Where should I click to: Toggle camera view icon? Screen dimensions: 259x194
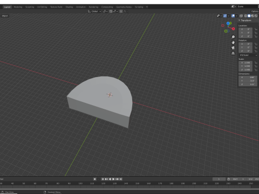tap(233, 48)
